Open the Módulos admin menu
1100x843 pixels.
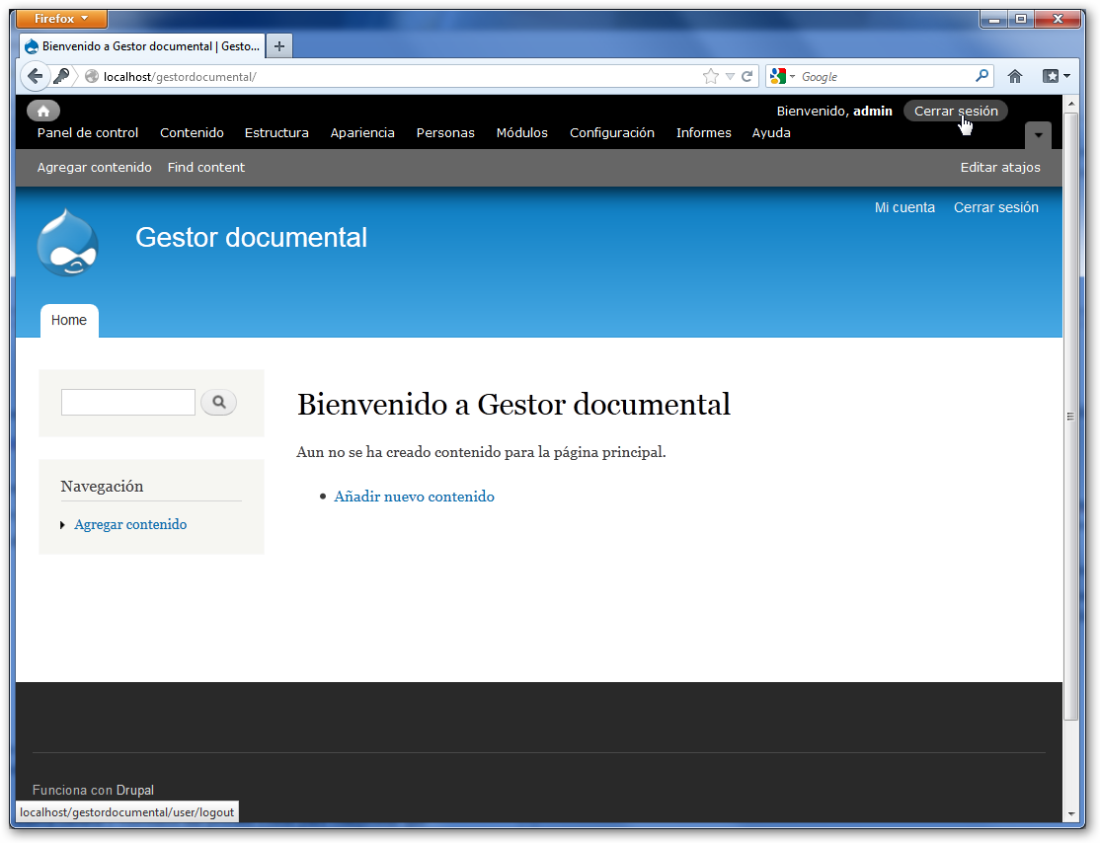521,133
